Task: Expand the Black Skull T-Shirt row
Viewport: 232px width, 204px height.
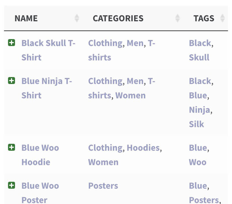Action: point(11,43)
